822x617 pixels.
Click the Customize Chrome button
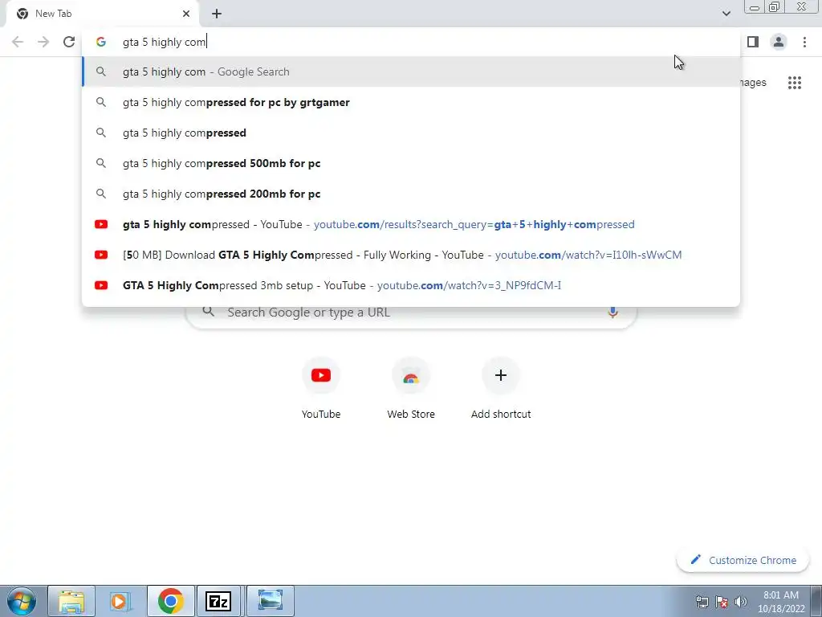click(743, 560)
